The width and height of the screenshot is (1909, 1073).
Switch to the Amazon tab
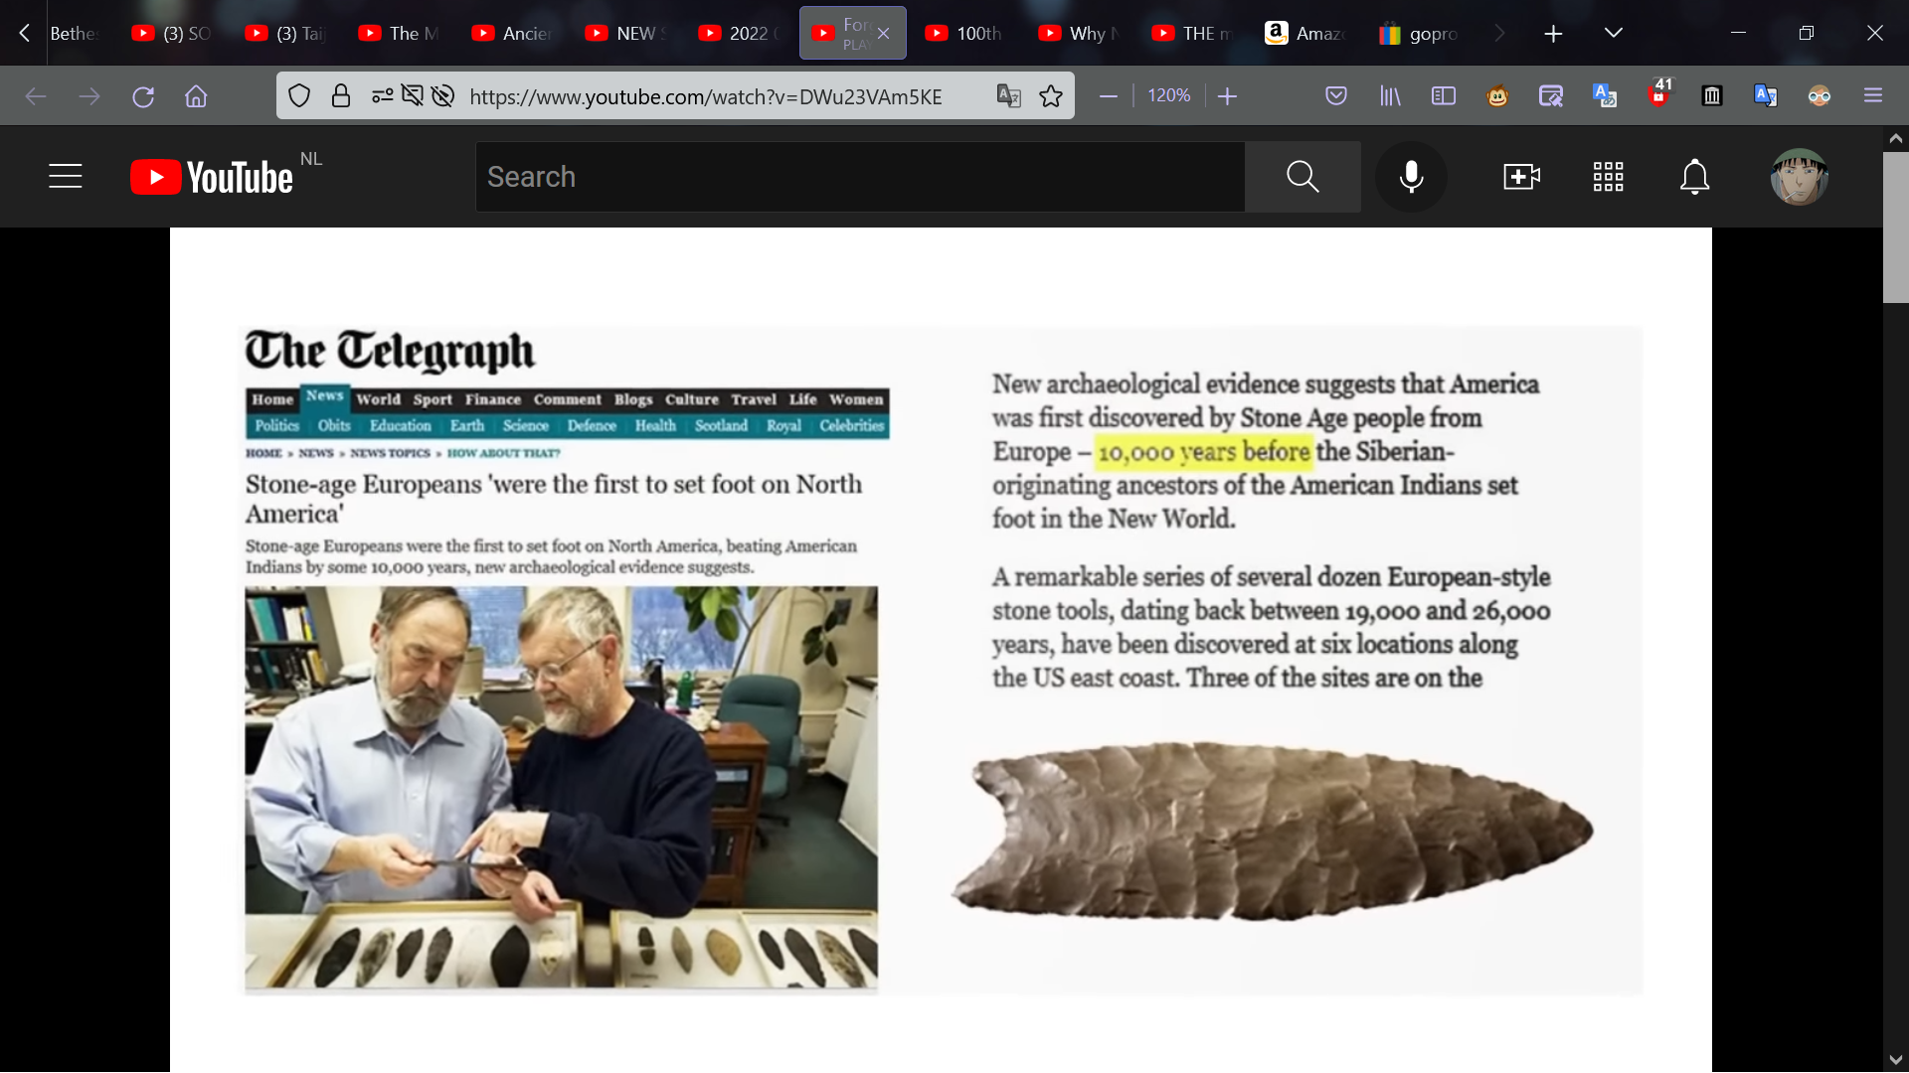point(1305,33)
